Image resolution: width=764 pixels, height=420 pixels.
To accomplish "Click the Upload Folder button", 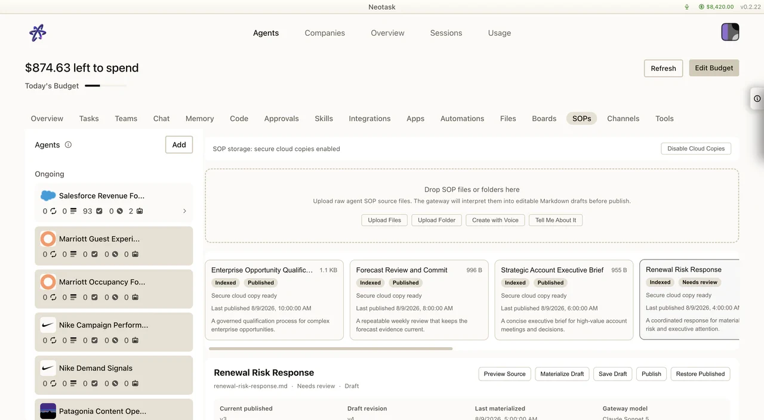I will tap(436, 220).
